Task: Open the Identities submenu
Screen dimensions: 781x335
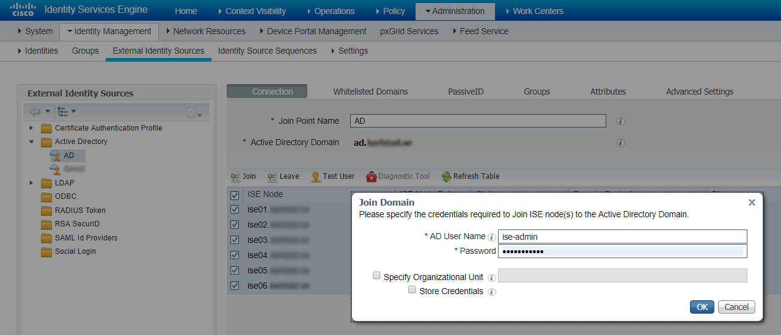Action: (38, 51)
